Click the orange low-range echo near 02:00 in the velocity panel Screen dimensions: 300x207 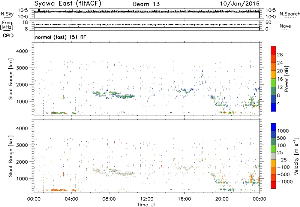58,190
